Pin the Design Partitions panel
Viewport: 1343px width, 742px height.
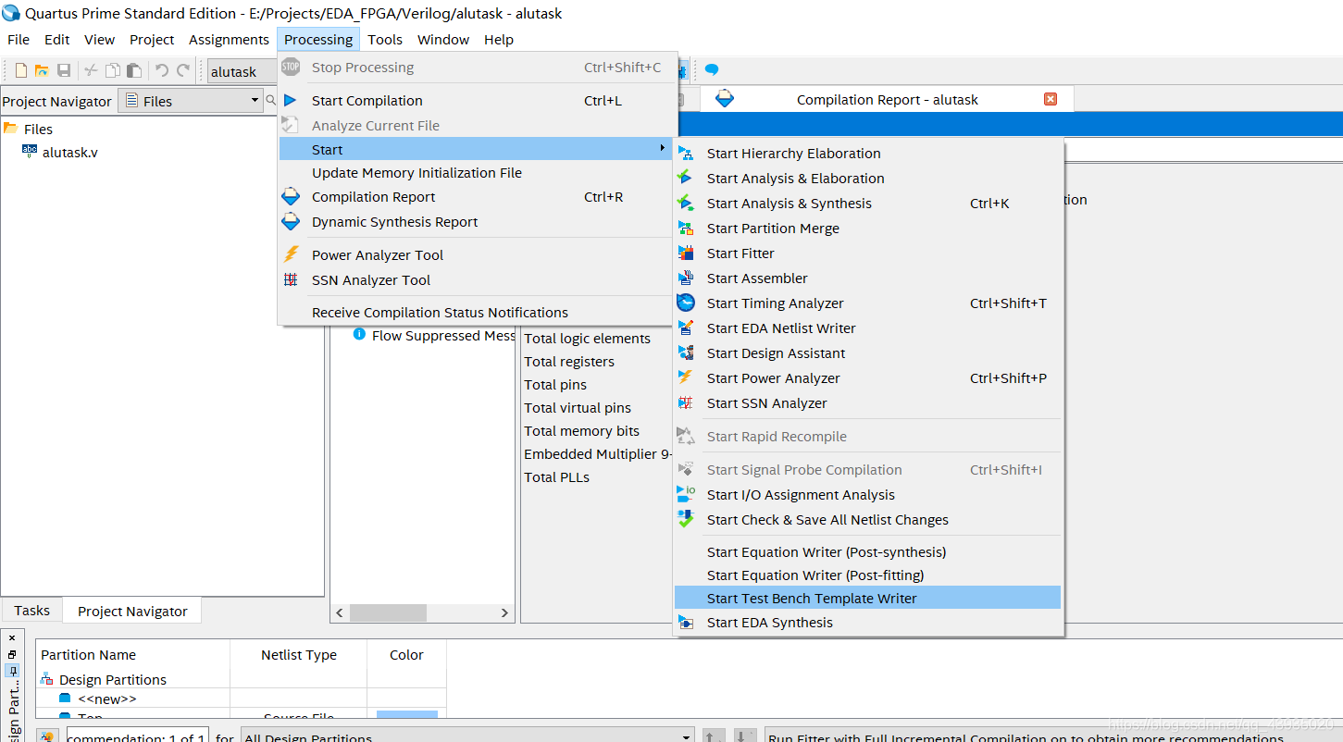pyautogui.click(x=13, y=671)
